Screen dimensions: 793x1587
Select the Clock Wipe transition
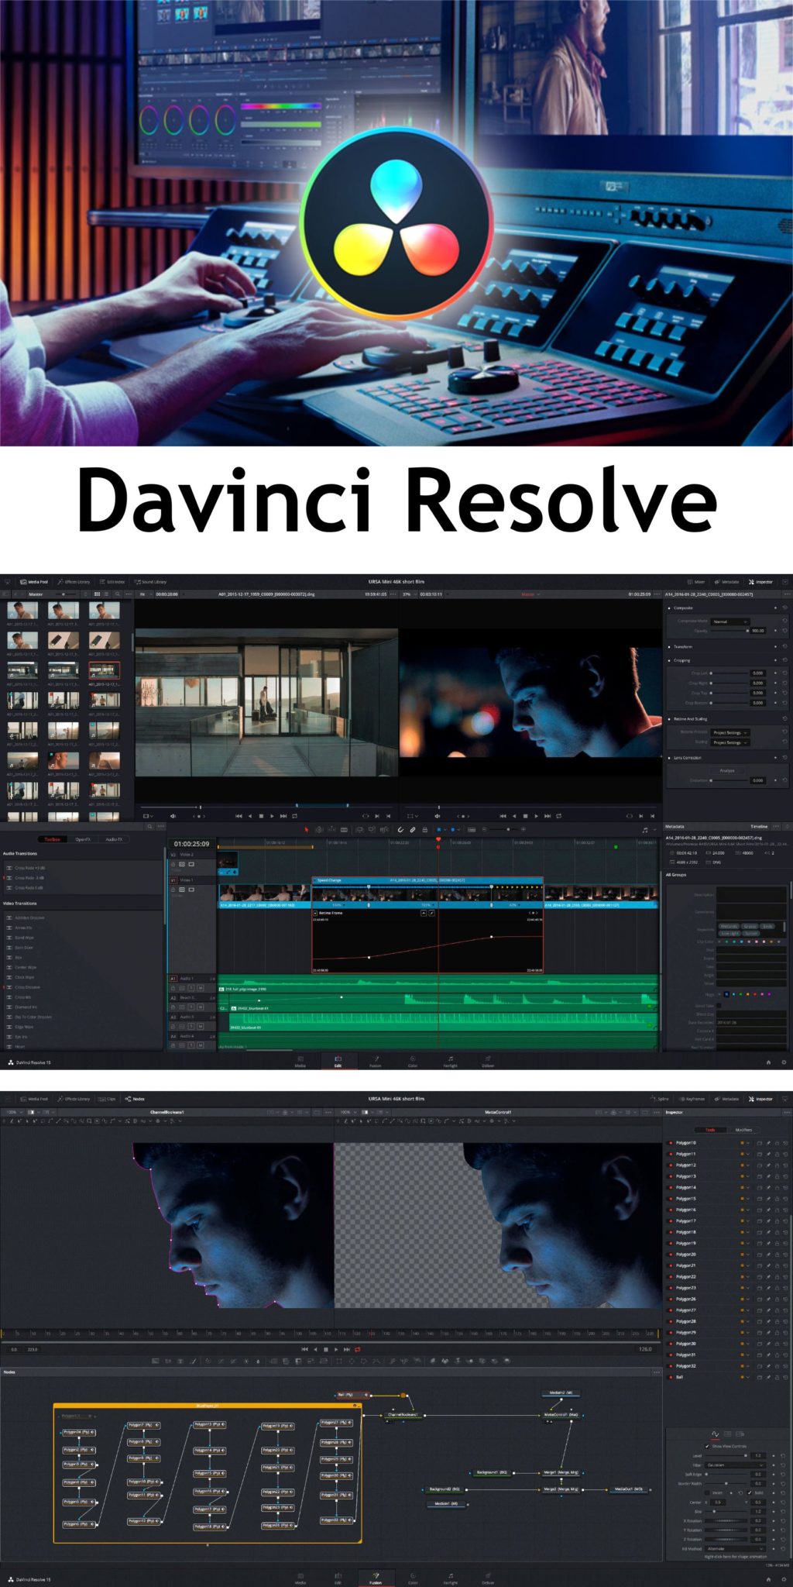pos(25,977)
